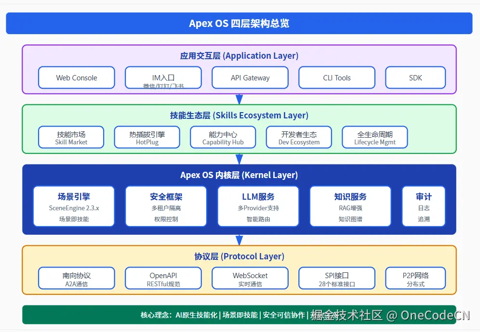Open the OpenAPI RESTful规范 component
The image size is (480, 332).
163,278
